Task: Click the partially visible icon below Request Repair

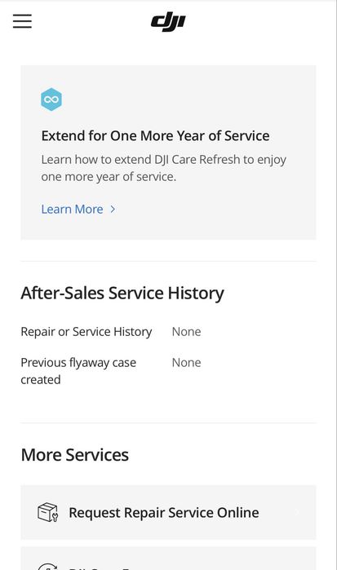Action: (48, 566)
